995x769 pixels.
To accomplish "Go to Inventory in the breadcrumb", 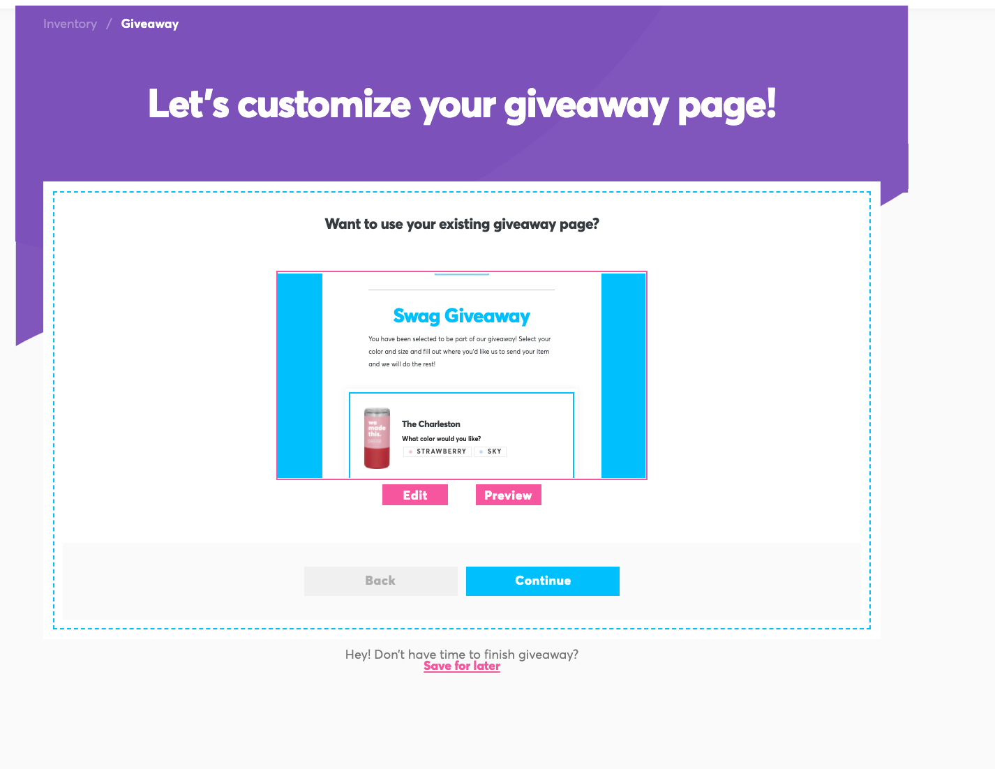I will click(x=70, y=24).
